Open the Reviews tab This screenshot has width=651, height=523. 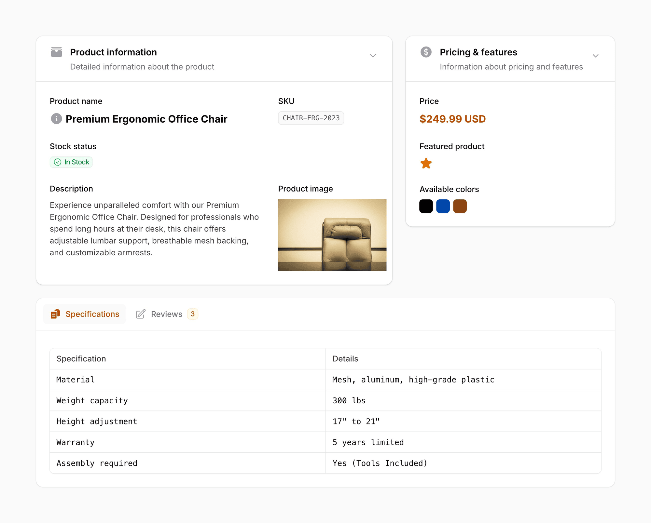[x=167, y=314]
